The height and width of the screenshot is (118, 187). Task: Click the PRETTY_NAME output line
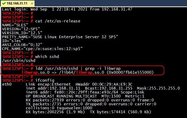coord(60,37)
